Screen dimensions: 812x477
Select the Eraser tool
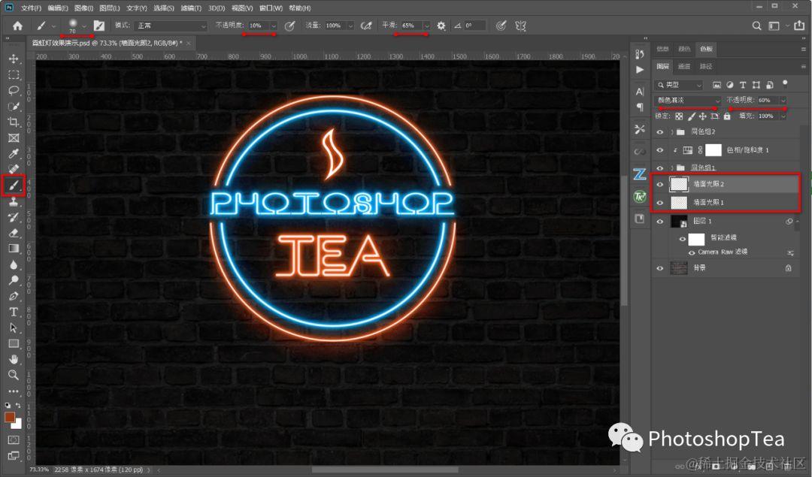click(x=14, y=233)
